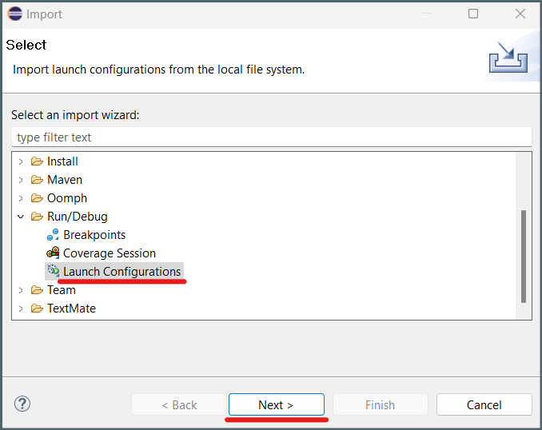Select the Breakpoints import wizard
The image size is (542, 430).
point(94,235)
